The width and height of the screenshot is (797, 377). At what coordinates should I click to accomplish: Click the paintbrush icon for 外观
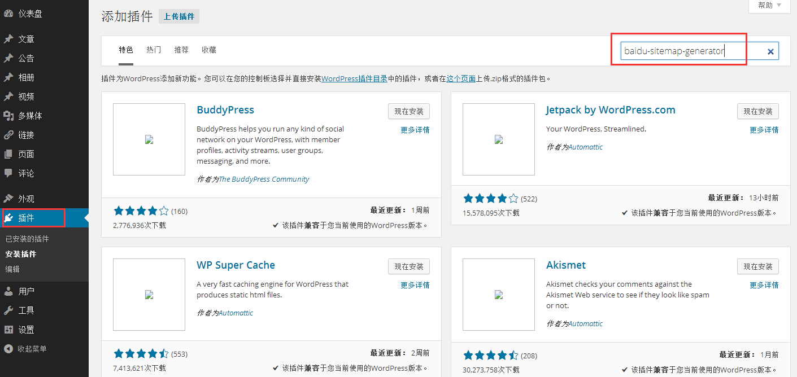(x=8, y=199)
